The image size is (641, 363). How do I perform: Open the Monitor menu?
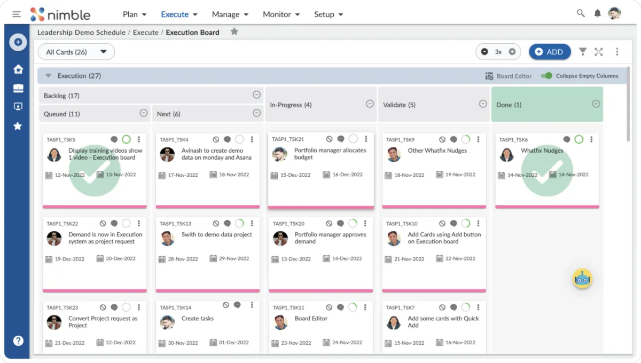pyautogui.click(x=281, y=14)
